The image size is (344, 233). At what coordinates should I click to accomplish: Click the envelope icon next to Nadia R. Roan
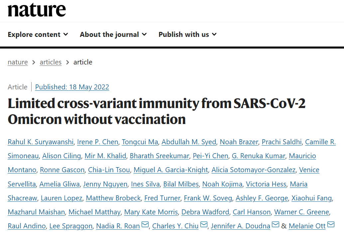point(145,225)
